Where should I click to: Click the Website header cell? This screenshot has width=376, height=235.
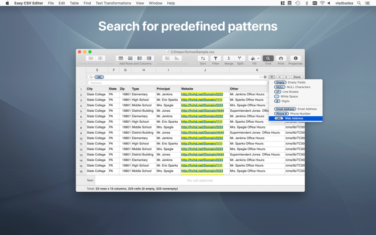click(205, 89)
